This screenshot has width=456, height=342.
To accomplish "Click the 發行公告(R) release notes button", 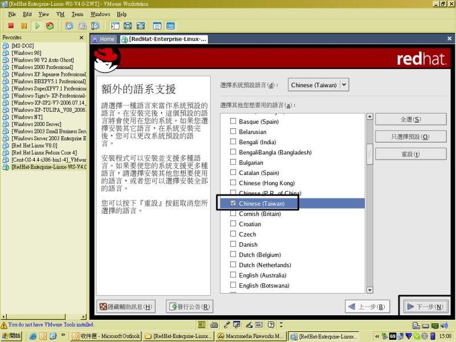I will [x=190, y=307].
